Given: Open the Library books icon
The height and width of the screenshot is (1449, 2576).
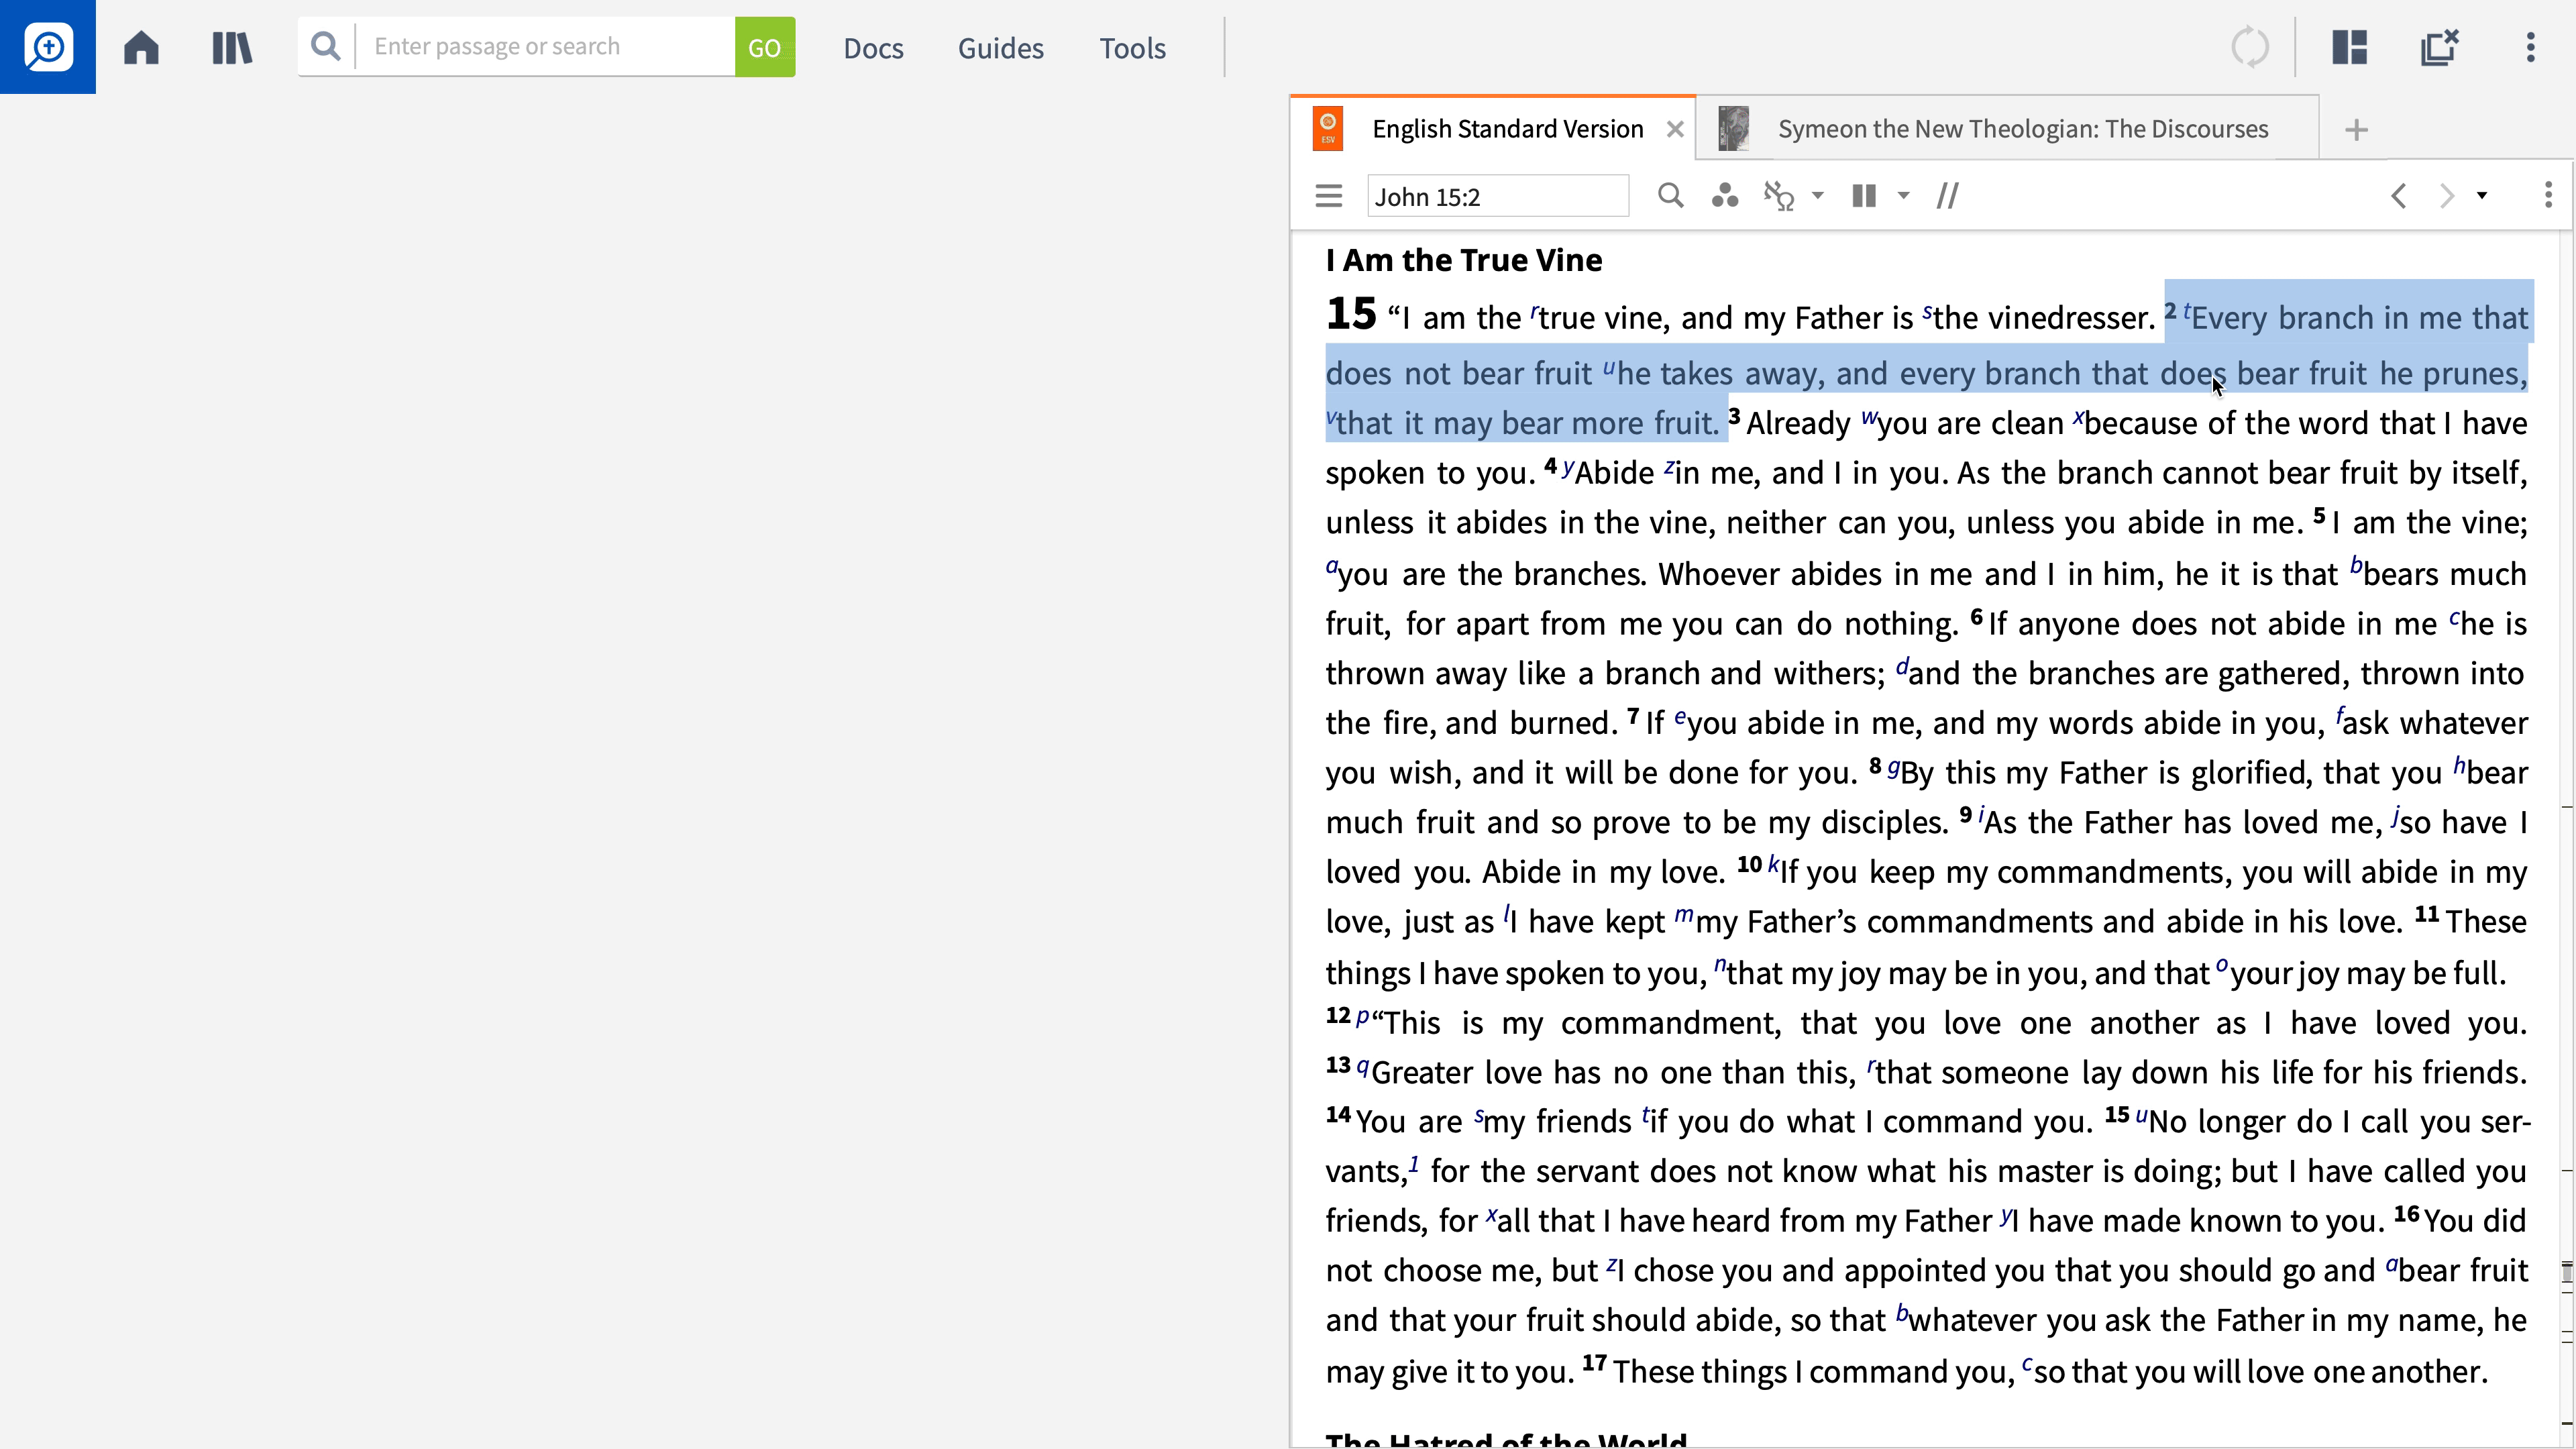Looking at the screenshot, I should [x=232, y=47].
